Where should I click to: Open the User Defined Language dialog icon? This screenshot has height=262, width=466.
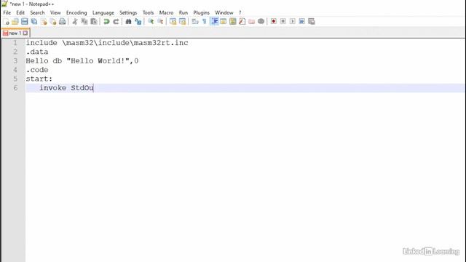tap(224, 21)
